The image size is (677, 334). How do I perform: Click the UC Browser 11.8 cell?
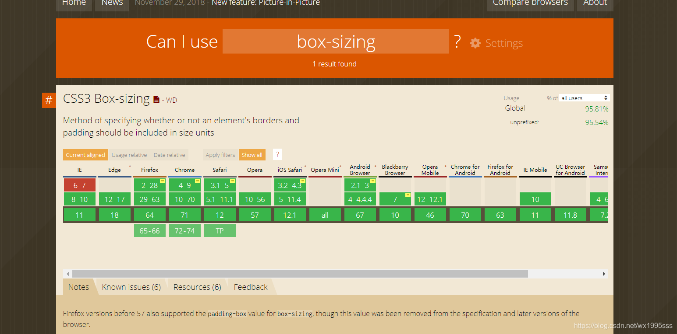point(571,215)
